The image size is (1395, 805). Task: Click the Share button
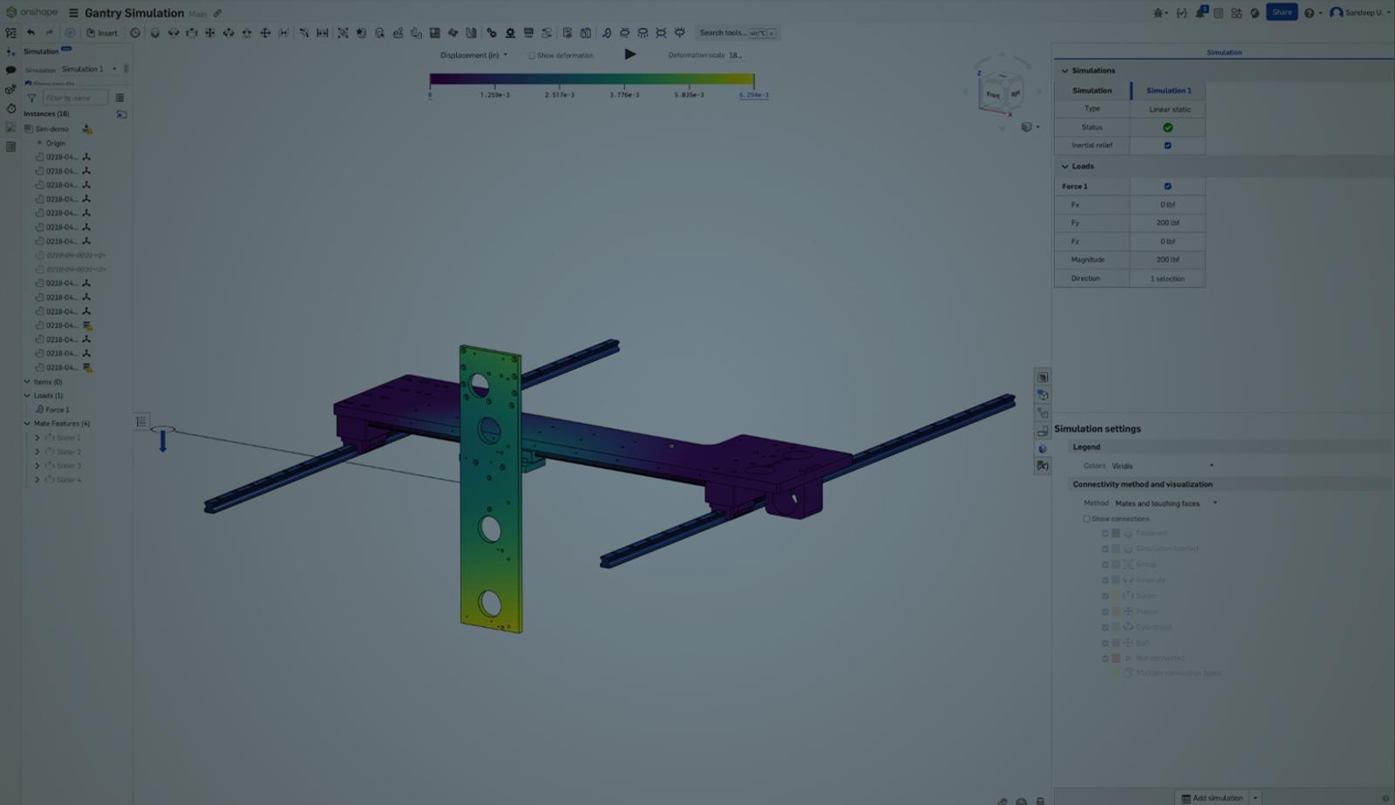(x=1282, y=12)
